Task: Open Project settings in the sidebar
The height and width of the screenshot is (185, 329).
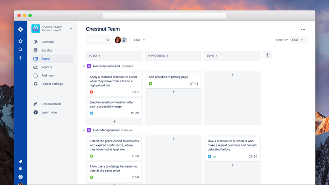Action: (x=52, y=84)
